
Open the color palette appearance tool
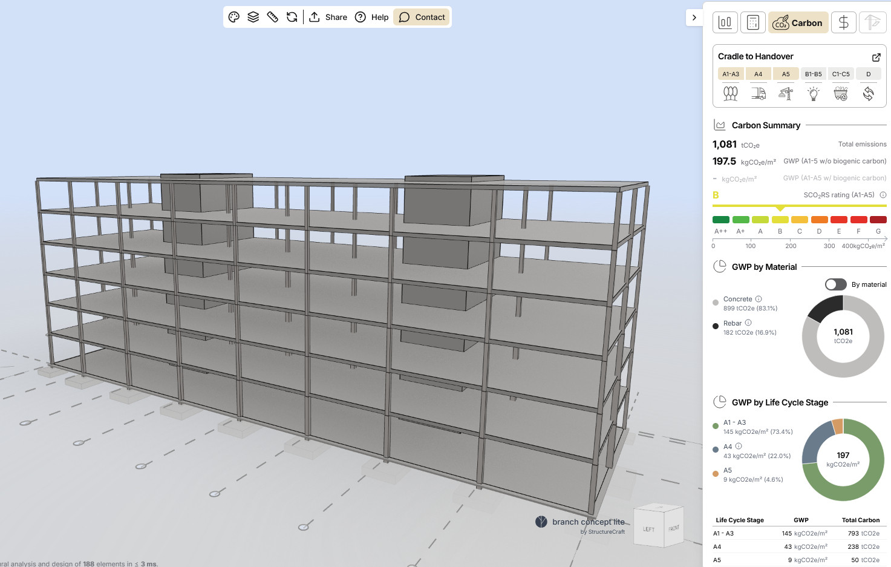click(x=234, y=17)
